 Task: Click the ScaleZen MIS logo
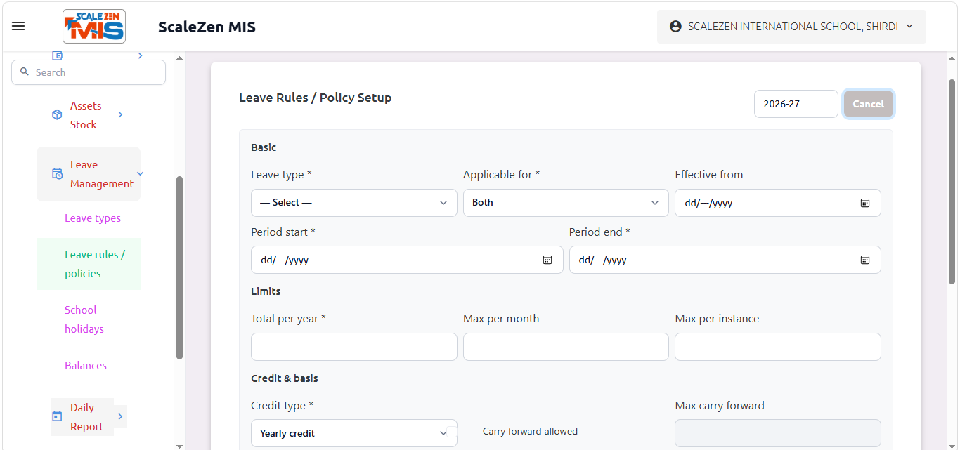94,27
